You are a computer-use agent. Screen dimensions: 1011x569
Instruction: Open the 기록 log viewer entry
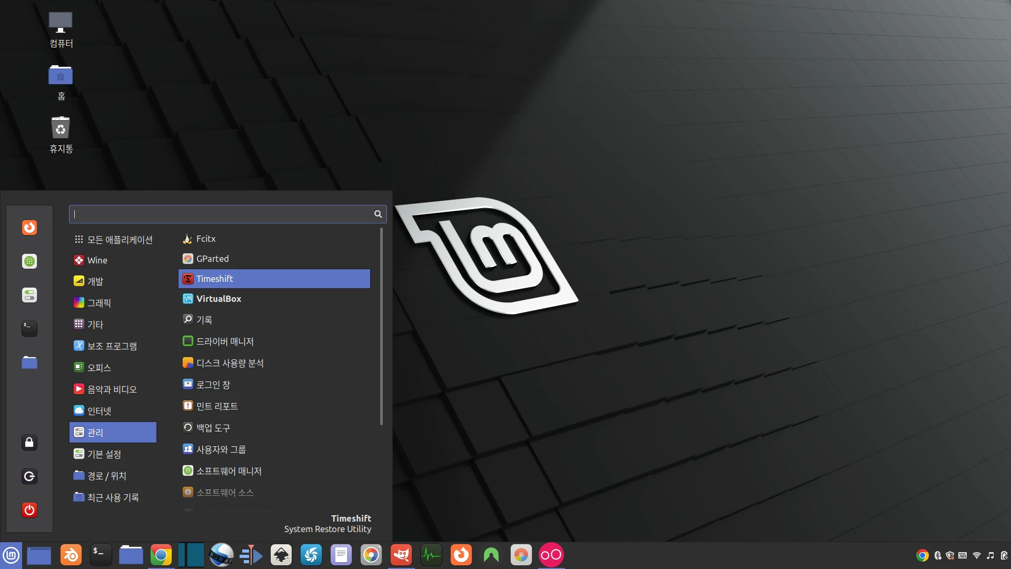click(x=274, y=320)
